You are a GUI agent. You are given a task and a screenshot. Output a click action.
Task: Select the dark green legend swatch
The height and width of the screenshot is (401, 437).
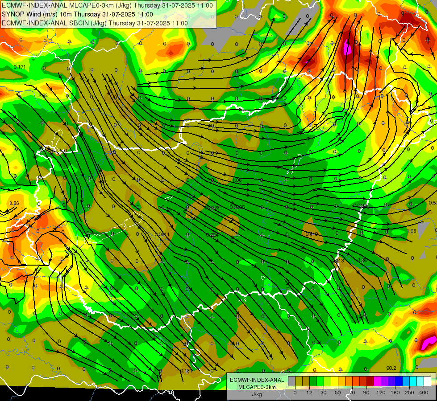313,381
